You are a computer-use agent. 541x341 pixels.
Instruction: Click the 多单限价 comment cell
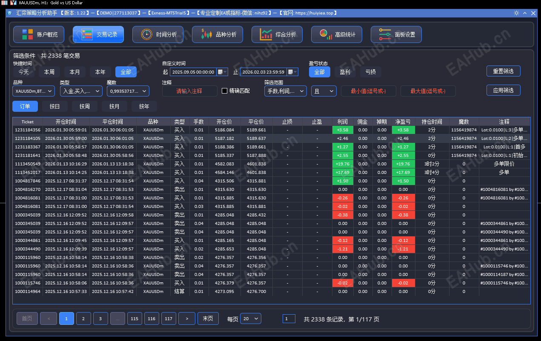504,164
